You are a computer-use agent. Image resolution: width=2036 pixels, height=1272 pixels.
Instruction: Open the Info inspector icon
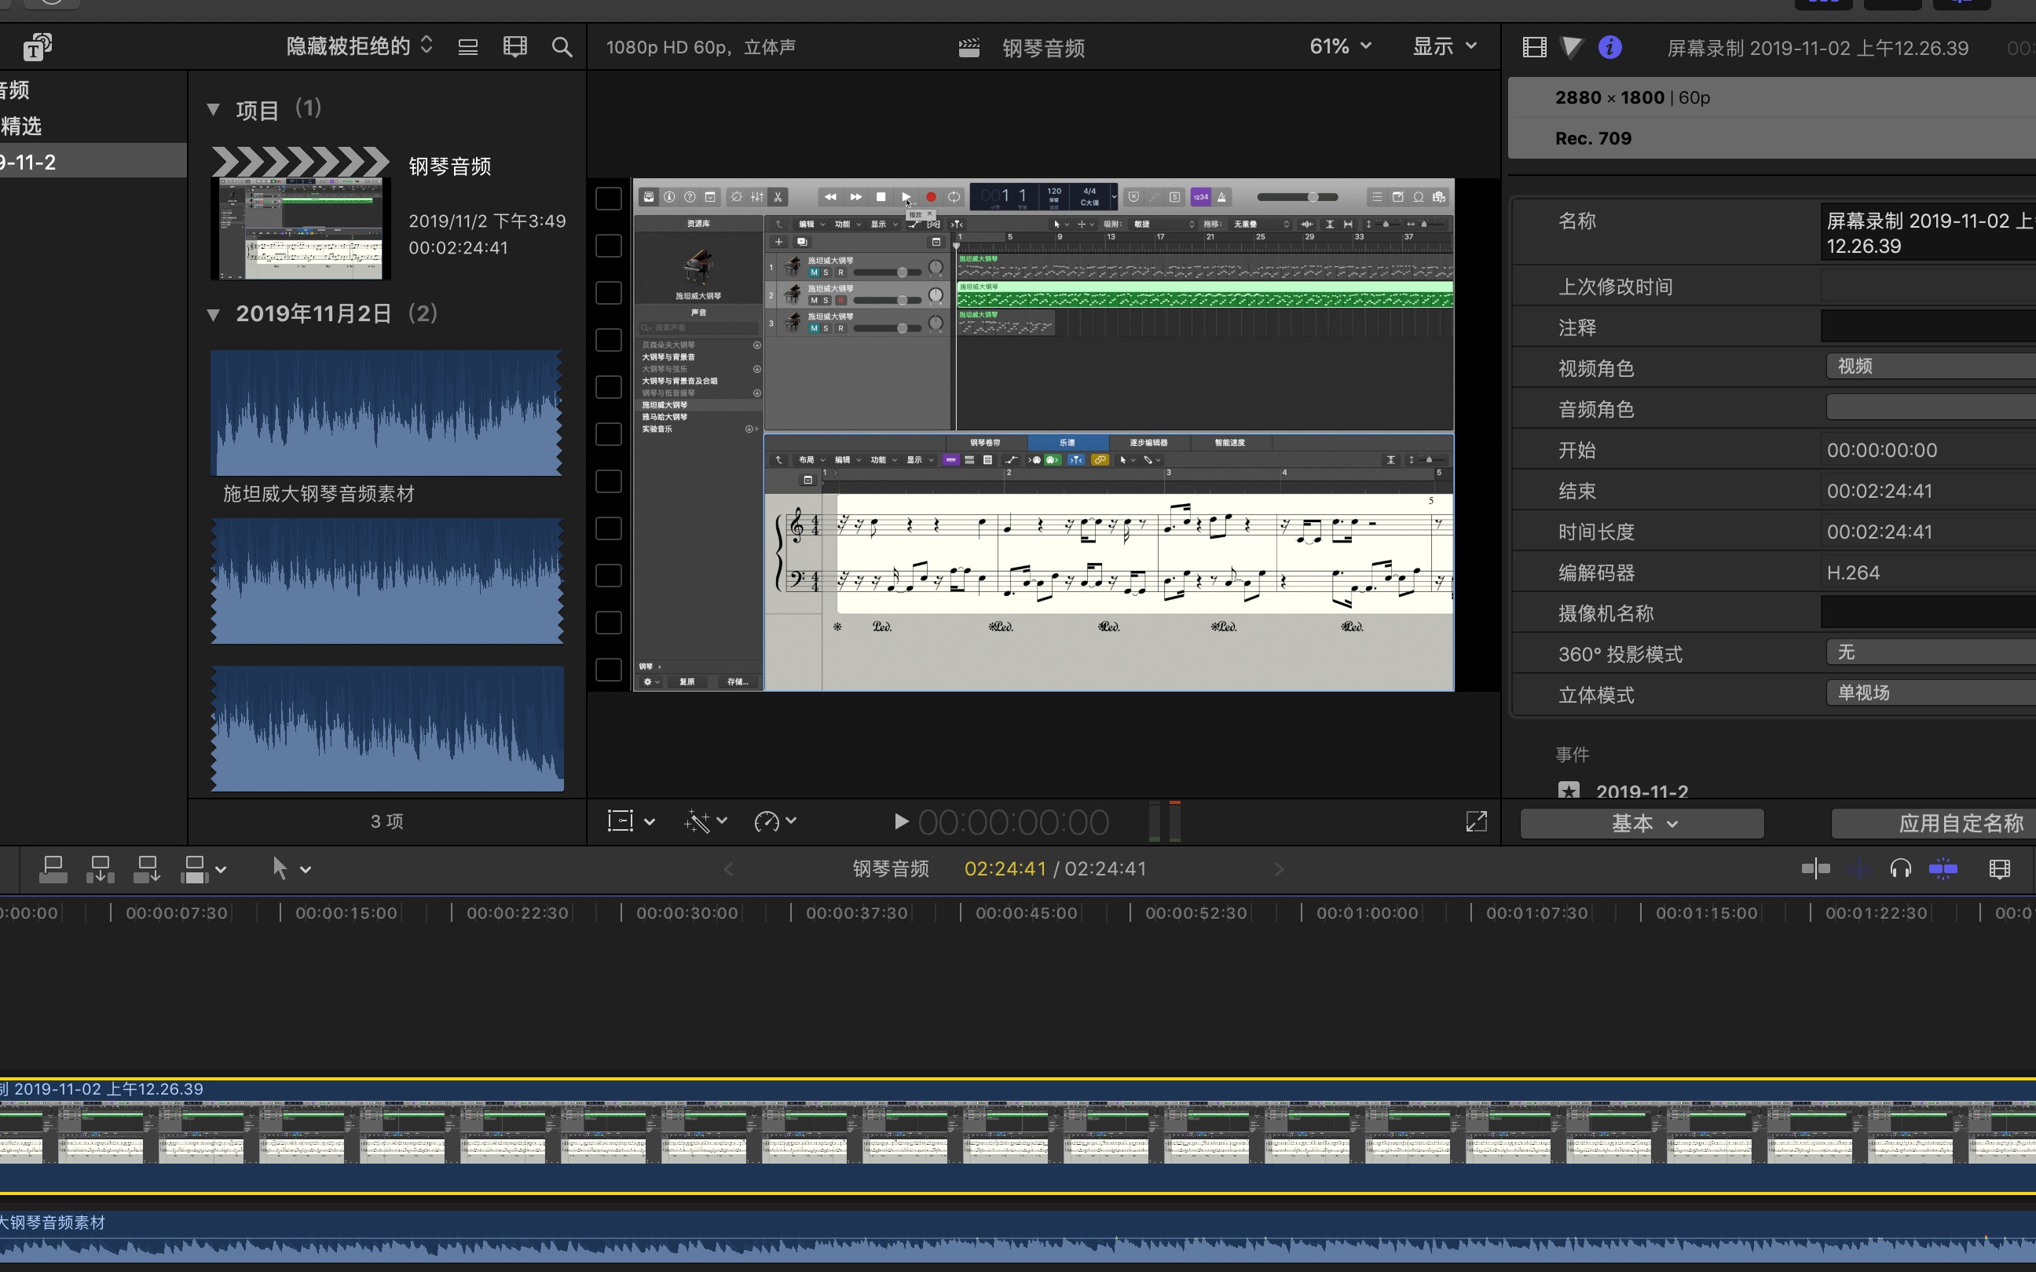(x=1609, y=47)
